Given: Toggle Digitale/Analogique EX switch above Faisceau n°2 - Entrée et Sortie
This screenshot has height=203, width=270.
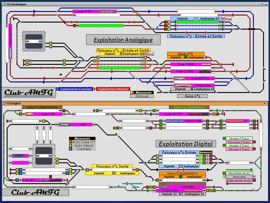Looking at the screenshot, I should [x=196, y=19].
